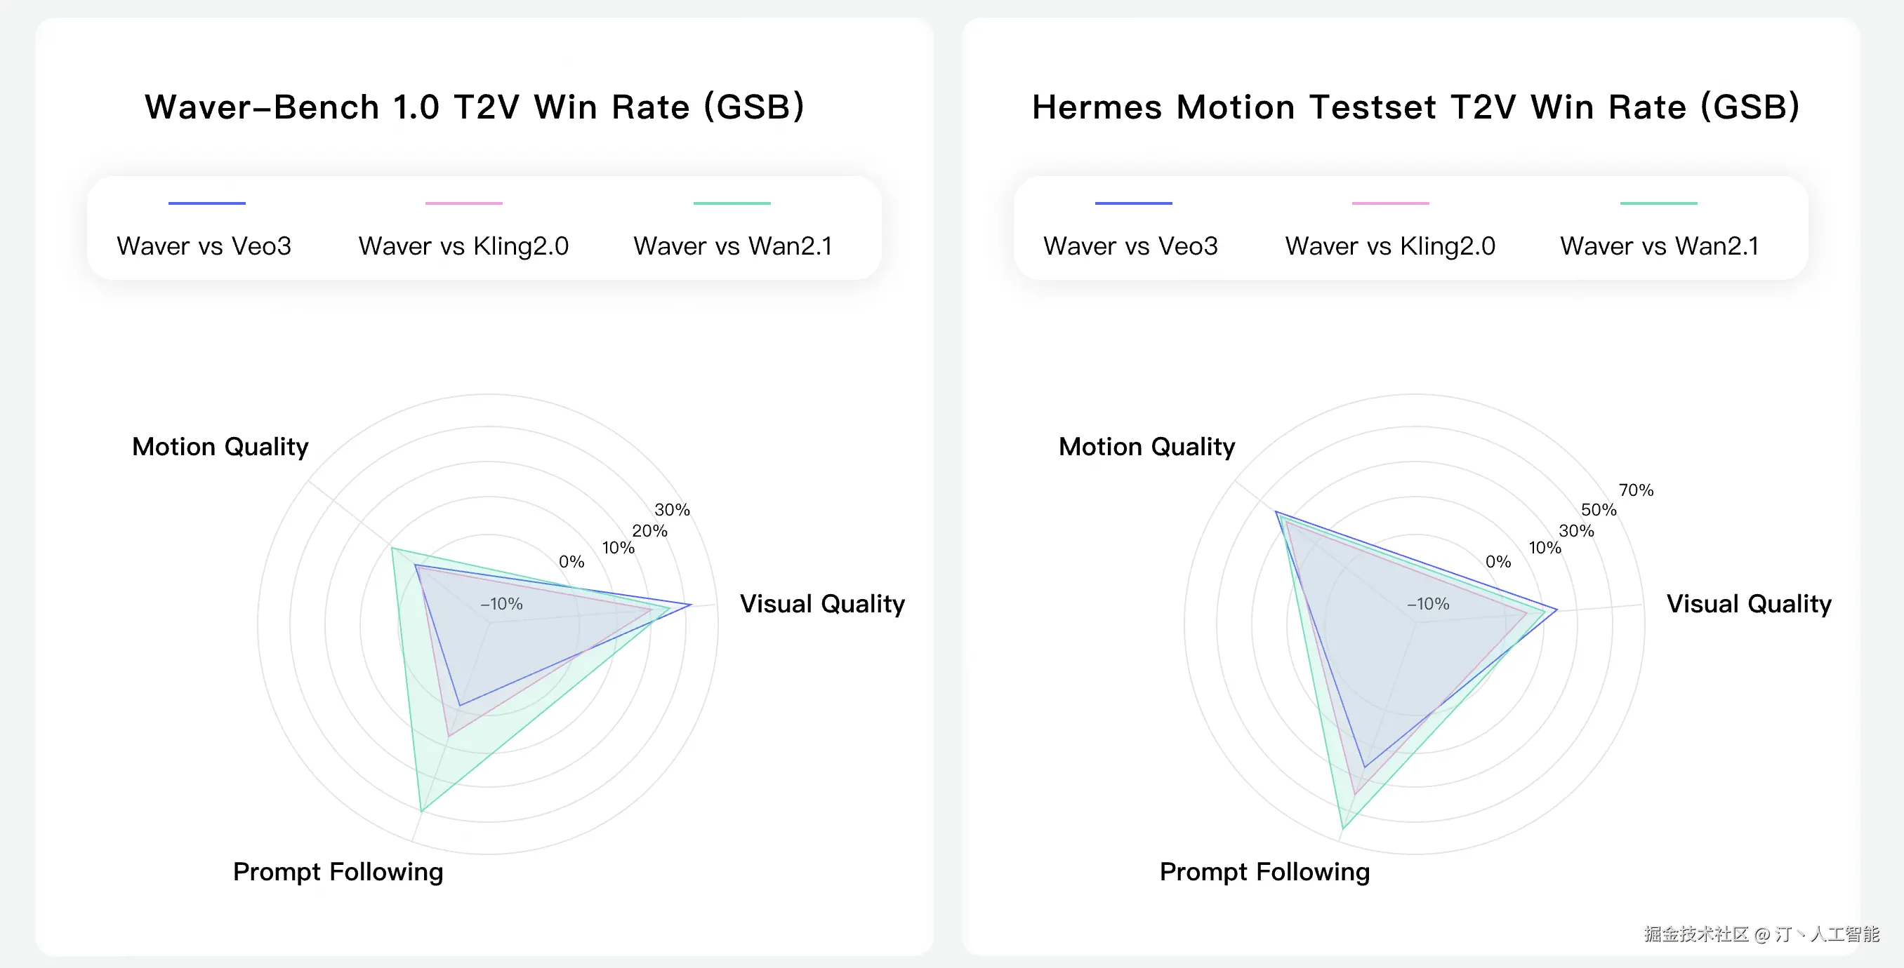Toggle Waver vs Veo3 legend in Waver-Bench chart
The height and width of the screenshot is (968, 1904).
204,246
